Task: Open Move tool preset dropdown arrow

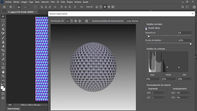Action: 14,7
